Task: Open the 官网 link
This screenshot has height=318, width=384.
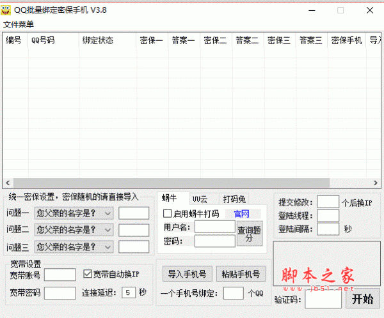Action: [x=241, y=213]
